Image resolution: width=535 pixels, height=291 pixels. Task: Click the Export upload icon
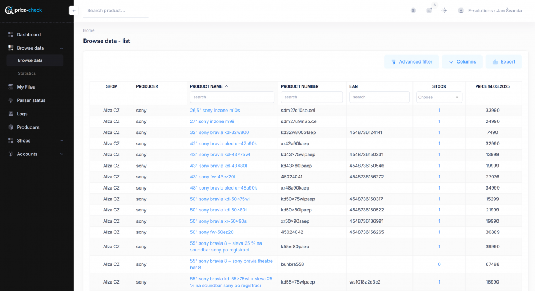pos(495,61)
